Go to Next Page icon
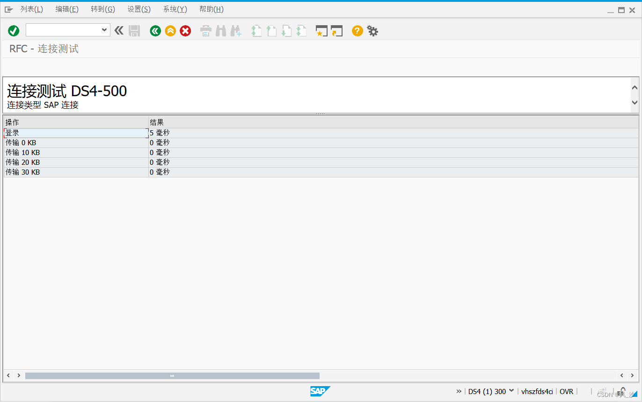Image resolution: width=642 pixels, height=402 pixels. pyautogui.click(x=286, y=31)
